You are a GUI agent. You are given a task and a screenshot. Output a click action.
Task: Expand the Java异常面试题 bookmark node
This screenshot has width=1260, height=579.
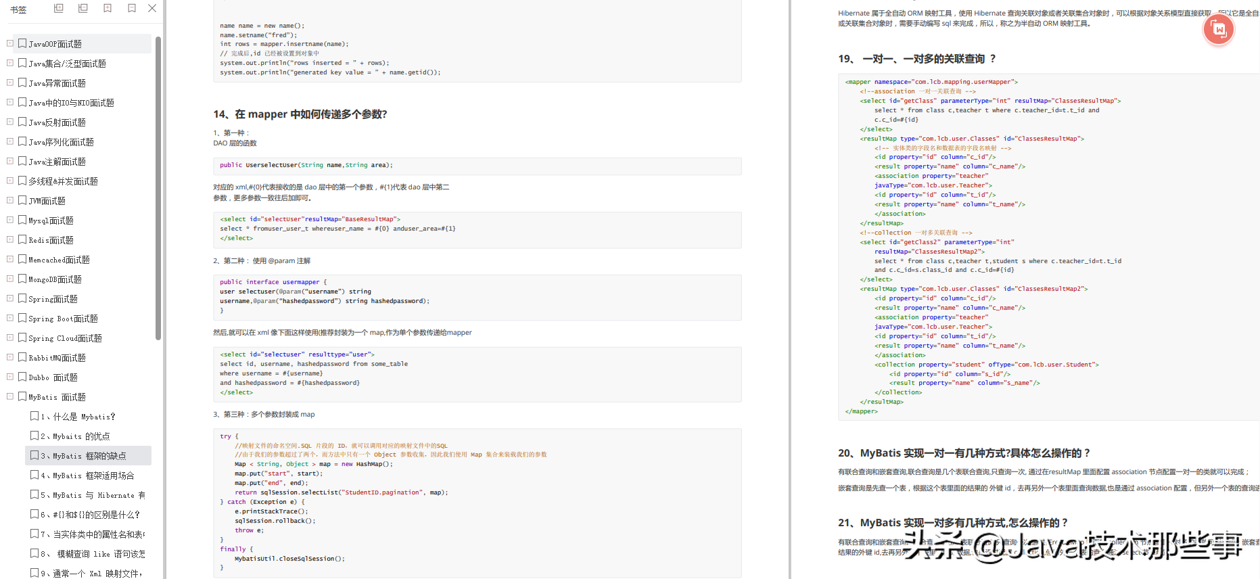tap(10, 83)
